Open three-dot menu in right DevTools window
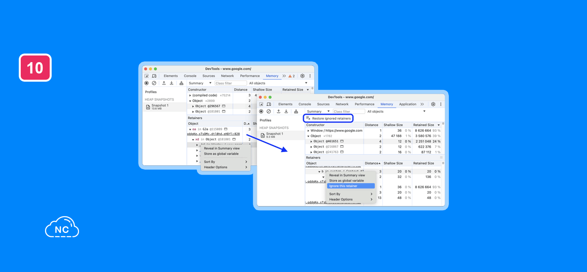The height and width of the screenshot is (272, 587). point(441,104)
